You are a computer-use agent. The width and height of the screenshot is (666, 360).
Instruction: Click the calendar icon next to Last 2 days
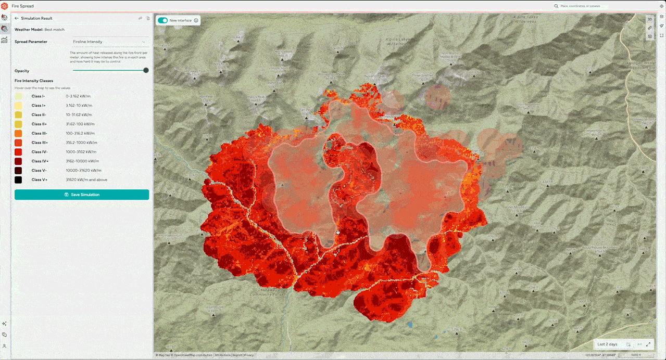[x=629, y=344]
